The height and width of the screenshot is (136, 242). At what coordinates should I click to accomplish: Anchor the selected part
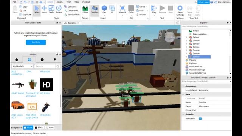[141, 14]
